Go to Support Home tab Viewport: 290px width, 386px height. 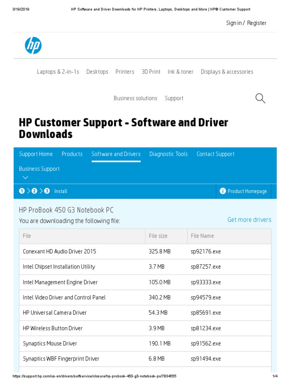[36, 154]
